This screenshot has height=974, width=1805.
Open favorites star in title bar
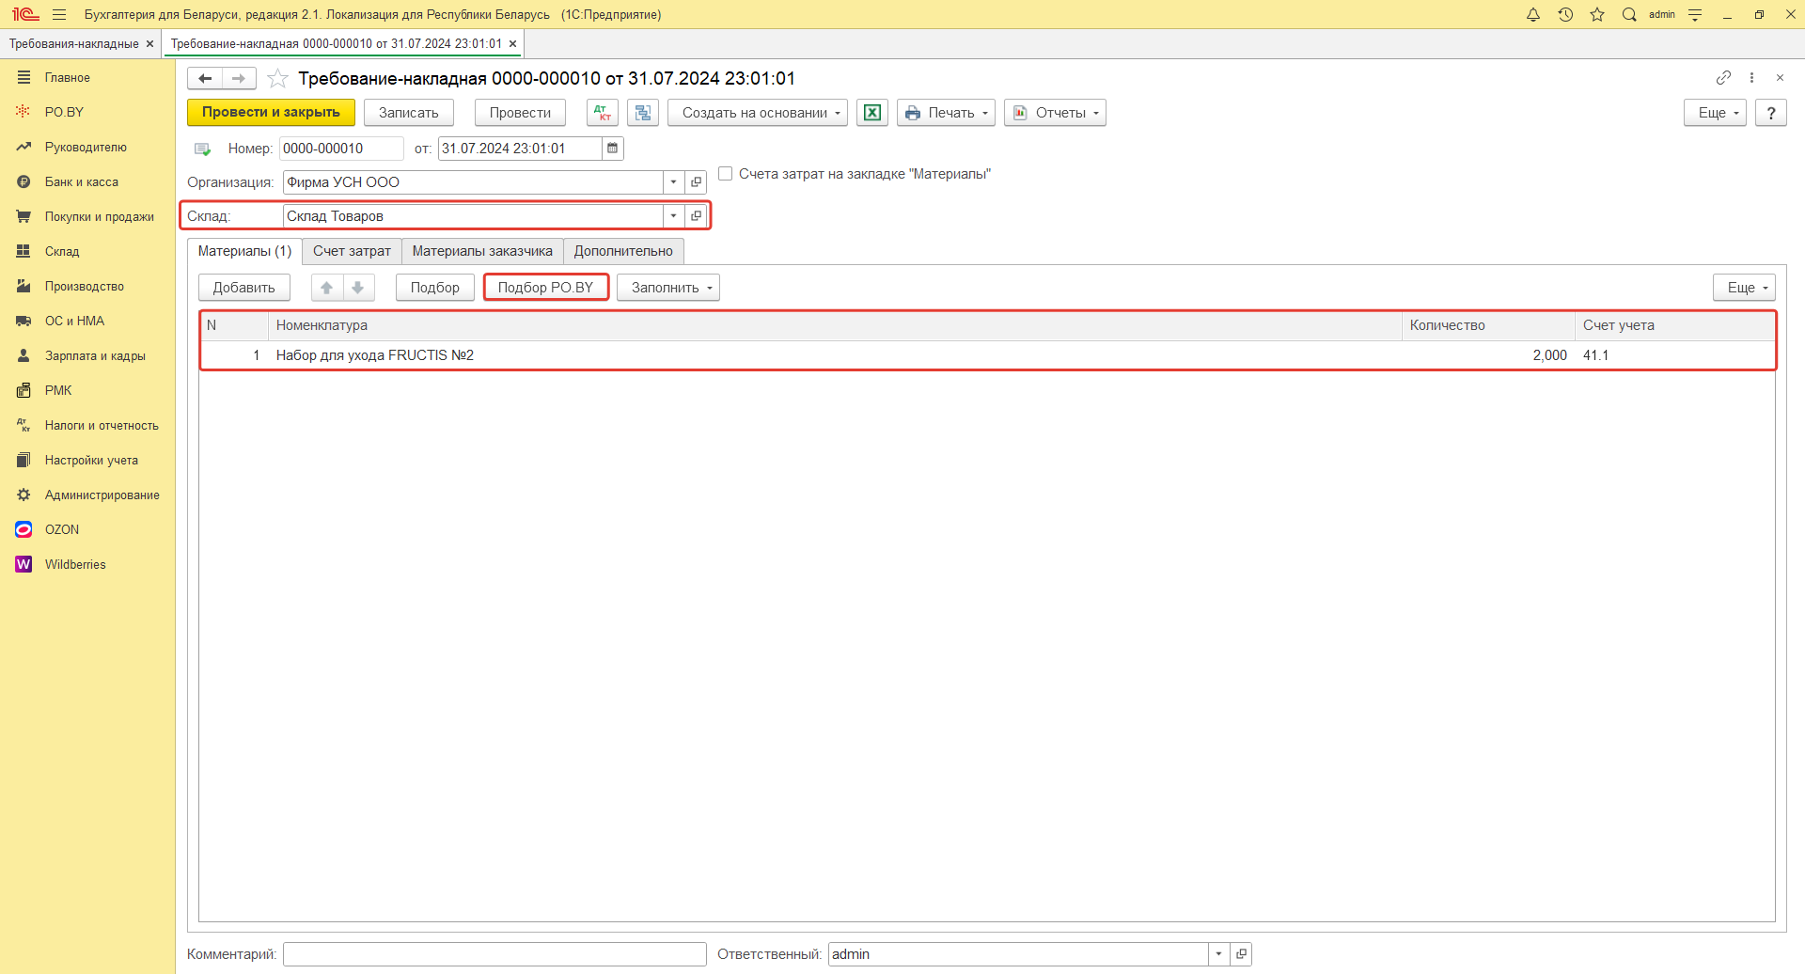click(x=1597, y=14)
